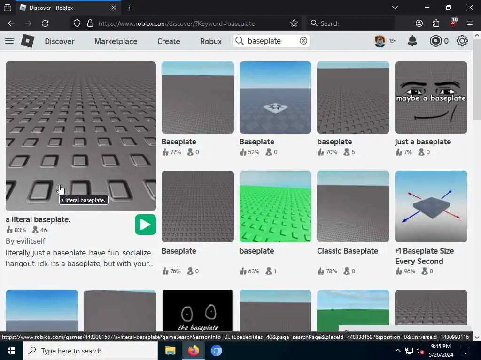
Task: Open 'just a baseplate' game title
Action: pos(423,142)
